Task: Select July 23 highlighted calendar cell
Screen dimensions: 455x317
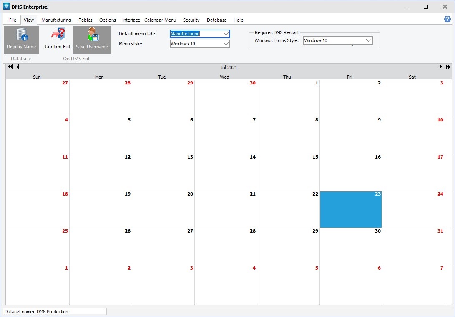Action: pos(350,210)
